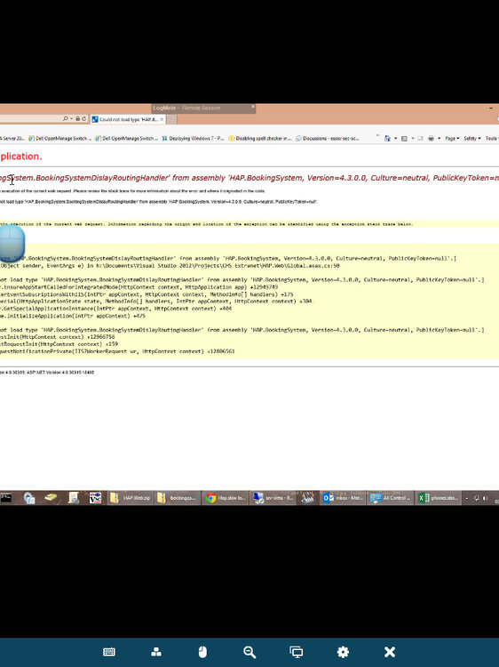Open the display monitor switch icon
This screenshot has height=667, width=499.
click(x=296, y=652)
